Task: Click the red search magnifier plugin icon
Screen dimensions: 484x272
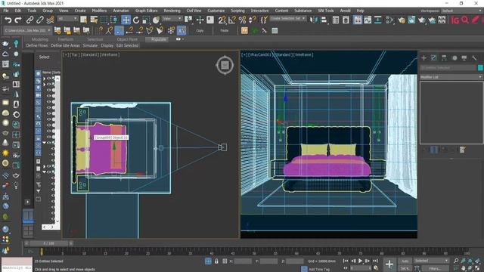Action: (x=465, y=20)
